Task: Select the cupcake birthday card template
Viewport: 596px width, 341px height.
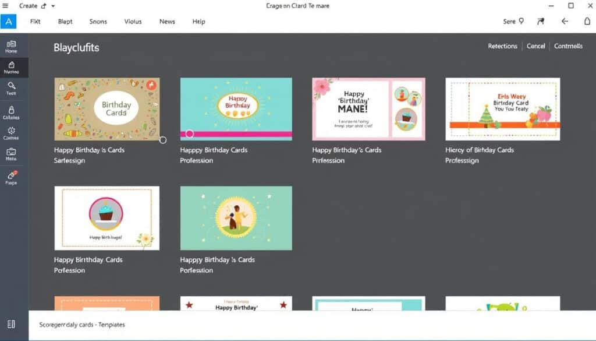Action: click(107, 218)
